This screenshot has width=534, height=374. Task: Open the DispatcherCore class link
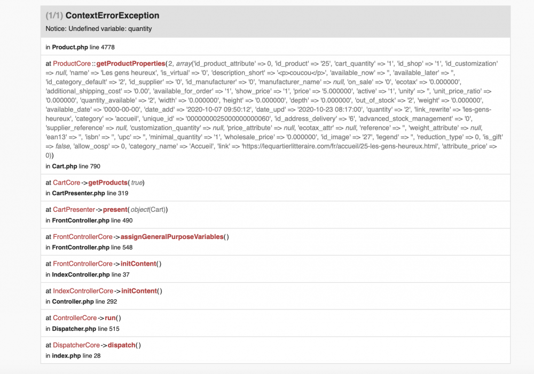[76, 345]
